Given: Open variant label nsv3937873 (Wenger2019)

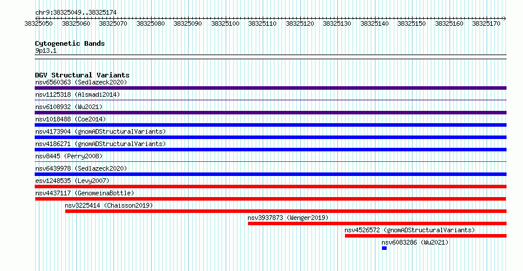Looking at the screenshot, I should pyautogui.click(x=288, y=218).
